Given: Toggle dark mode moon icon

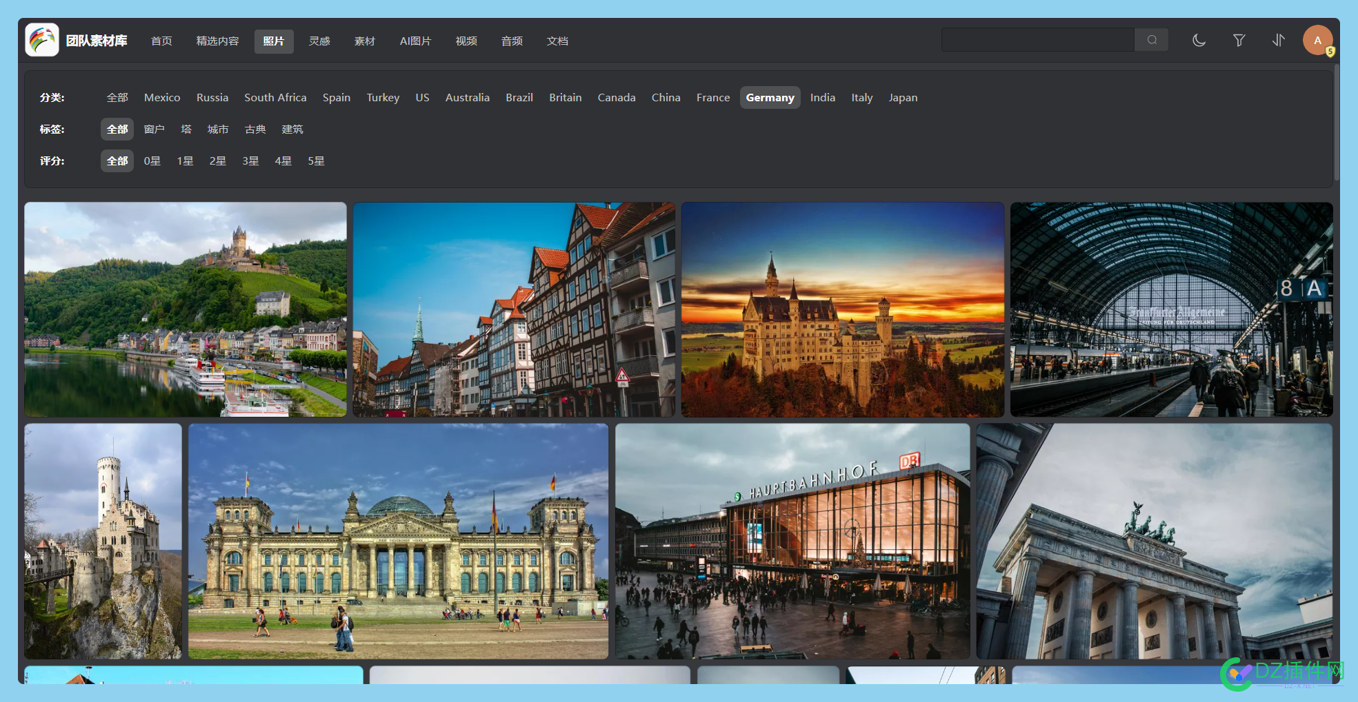Looking at the screenshot, I should [x=1199, y=41].
